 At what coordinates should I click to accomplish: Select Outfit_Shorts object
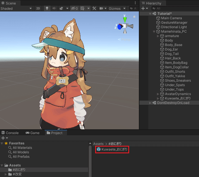pos(175,72)
